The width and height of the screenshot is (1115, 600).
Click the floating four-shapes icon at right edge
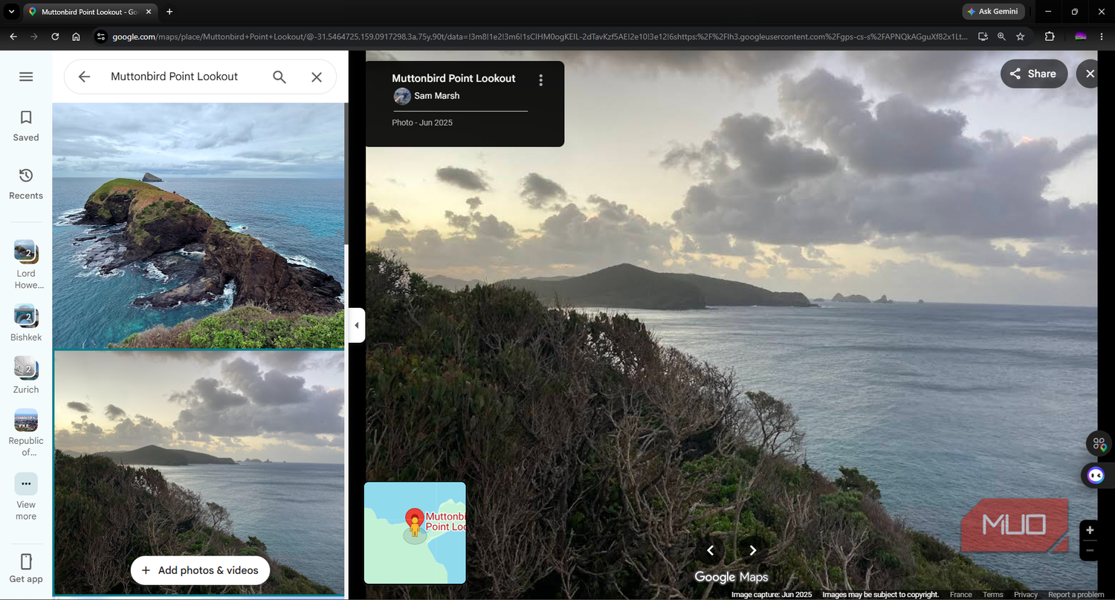(x=1099, y=445)
